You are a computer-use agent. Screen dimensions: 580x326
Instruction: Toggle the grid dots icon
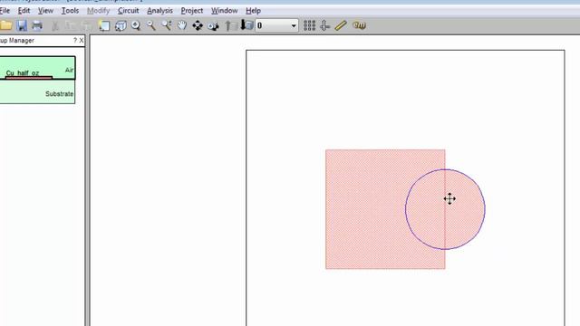coord(309,25)
